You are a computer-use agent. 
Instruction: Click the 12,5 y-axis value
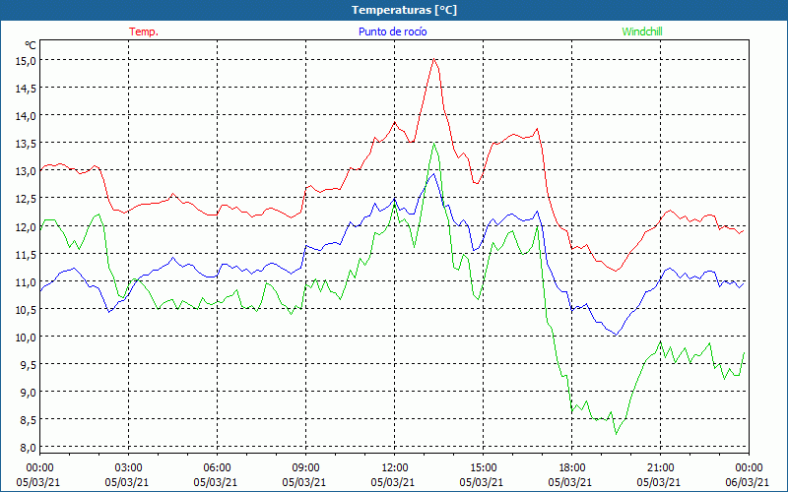(x=27, y=200)
